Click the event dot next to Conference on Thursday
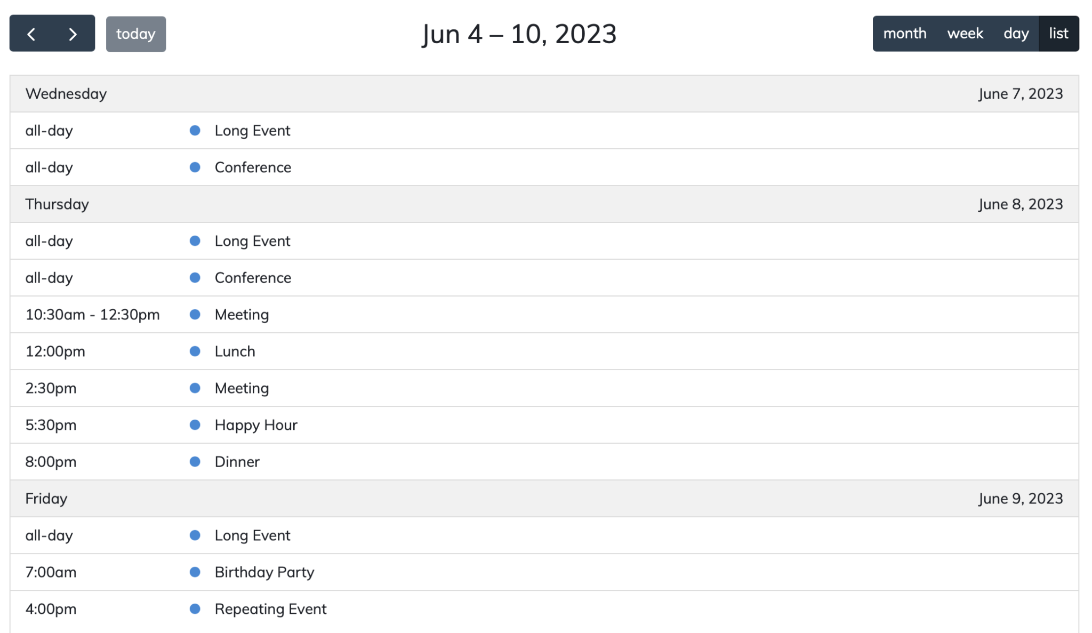The image size is (1092, 633). pos(195,277)
